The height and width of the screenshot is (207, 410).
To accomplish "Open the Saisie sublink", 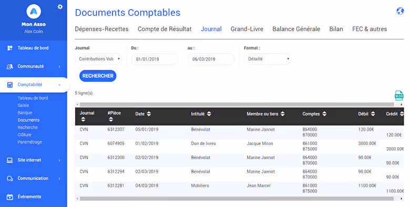I will 23,105.
